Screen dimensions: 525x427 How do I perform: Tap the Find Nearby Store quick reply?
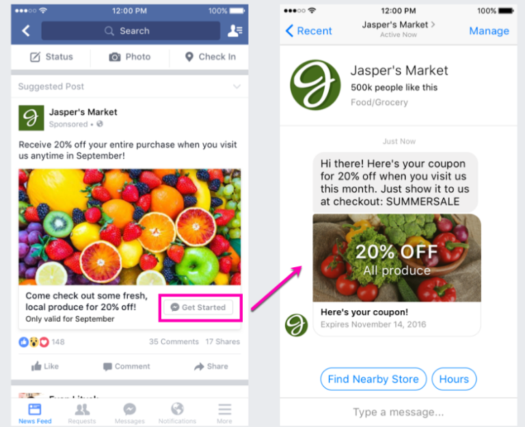tap(373, 379)
